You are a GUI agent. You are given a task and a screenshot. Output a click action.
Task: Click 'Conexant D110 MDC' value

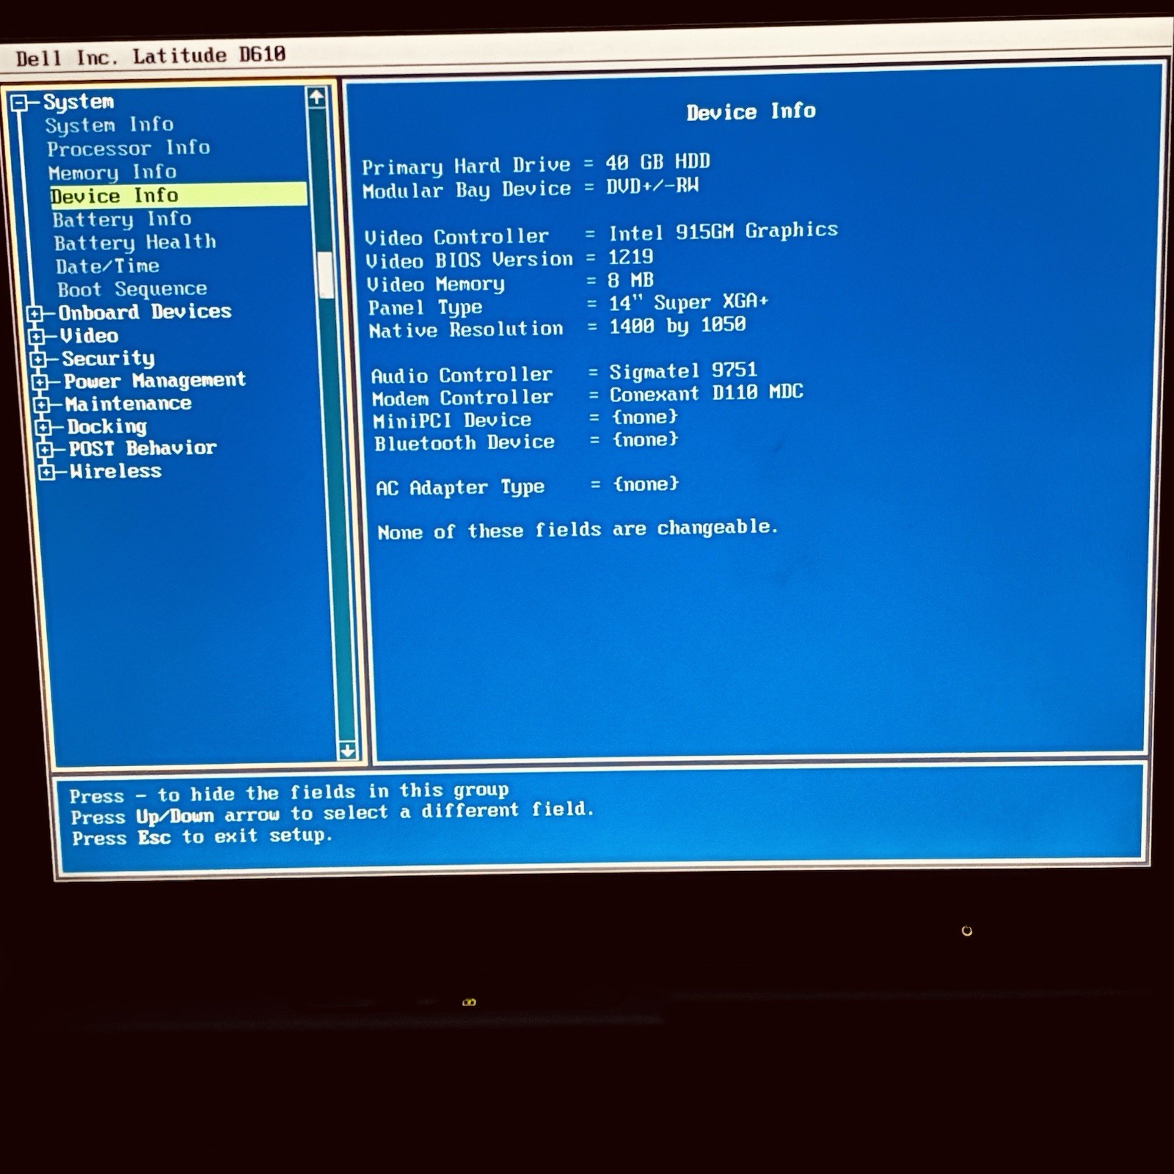coord(706,393)
